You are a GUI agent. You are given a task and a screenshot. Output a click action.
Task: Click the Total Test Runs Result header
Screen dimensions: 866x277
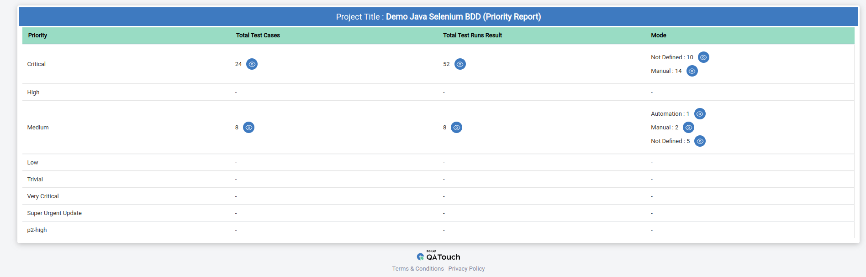(472, 36)
